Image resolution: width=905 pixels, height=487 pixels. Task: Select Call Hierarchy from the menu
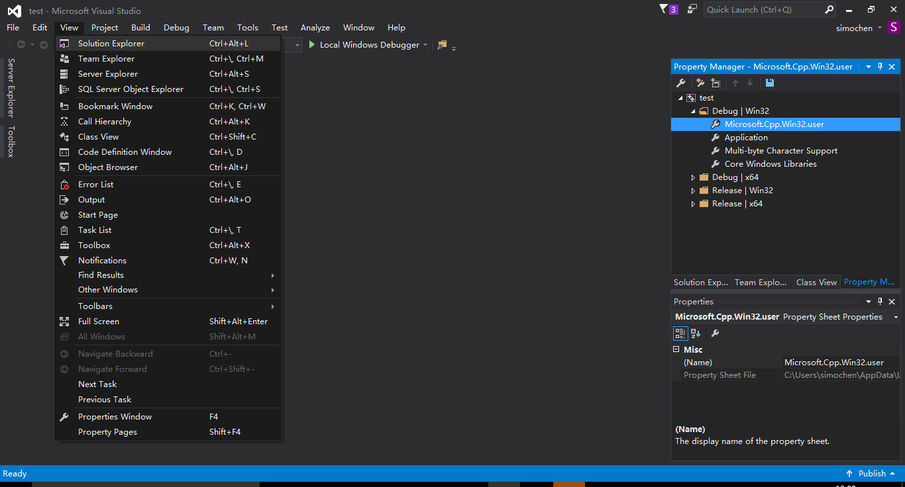[x=168, y=122]
